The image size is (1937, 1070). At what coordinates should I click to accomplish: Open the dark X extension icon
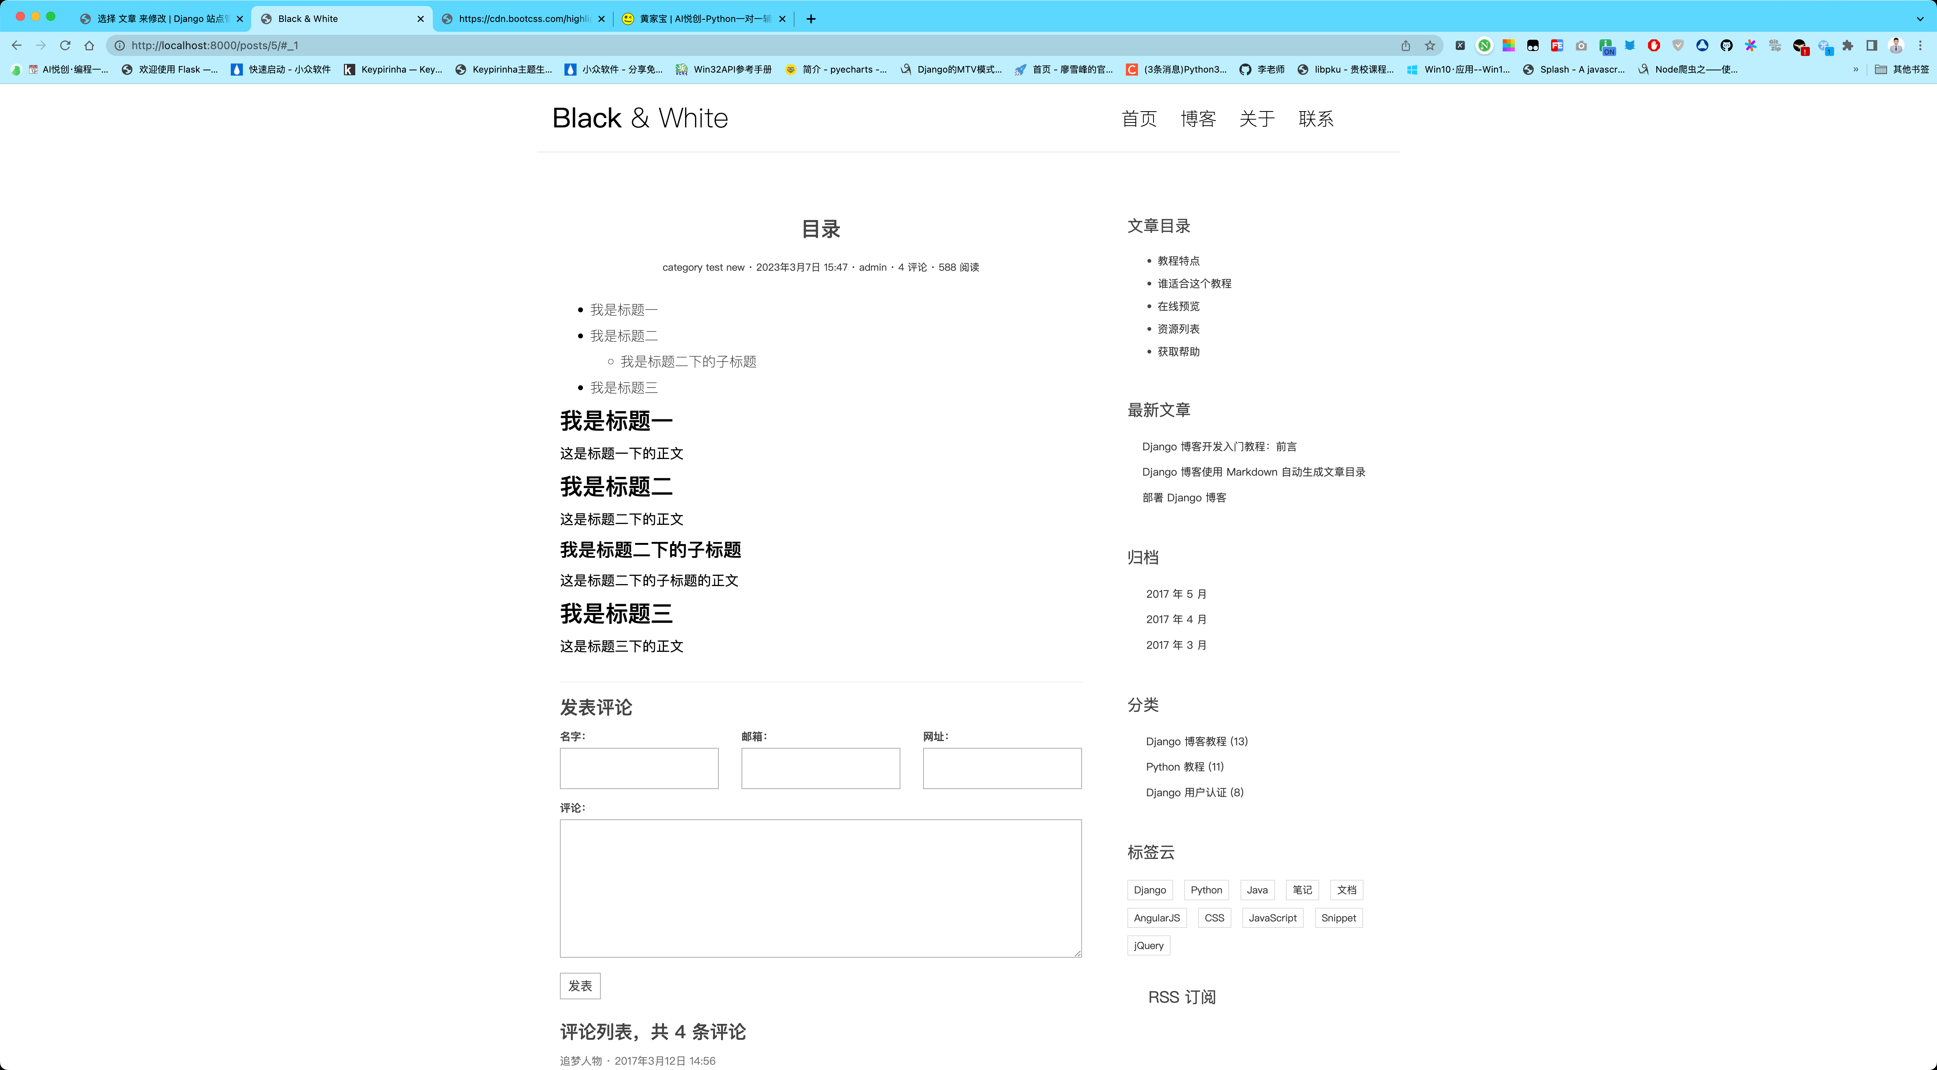click(1460, 45)
